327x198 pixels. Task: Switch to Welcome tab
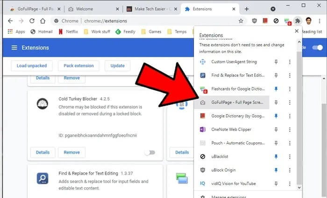tap(94, 9)
